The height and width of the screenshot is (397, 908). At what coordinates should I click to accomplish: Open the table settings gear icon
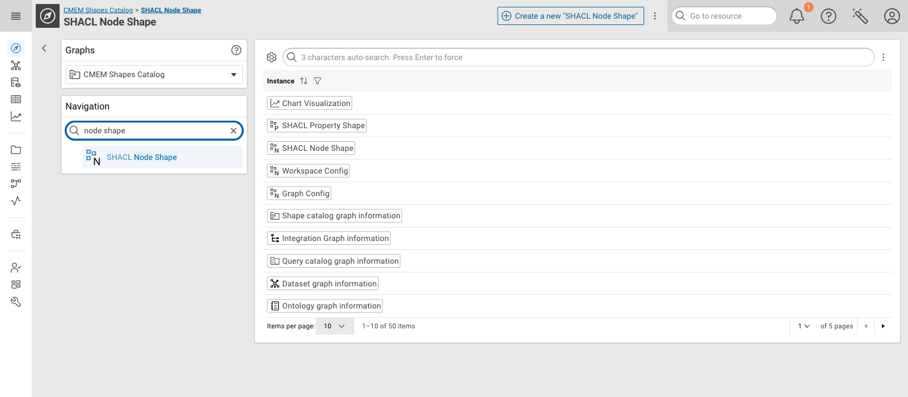pos(272,57)
